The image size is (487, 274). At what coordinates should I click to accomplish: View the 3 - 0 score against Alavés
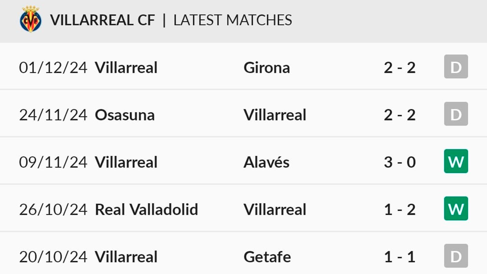(399, 162)
